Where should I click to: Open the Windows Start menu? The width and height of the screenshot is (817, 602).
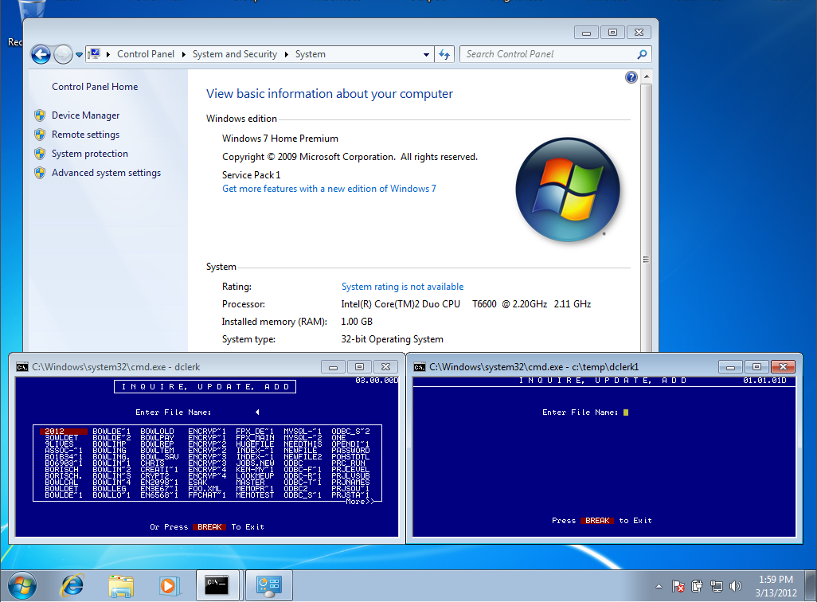[x=21, y=585]
